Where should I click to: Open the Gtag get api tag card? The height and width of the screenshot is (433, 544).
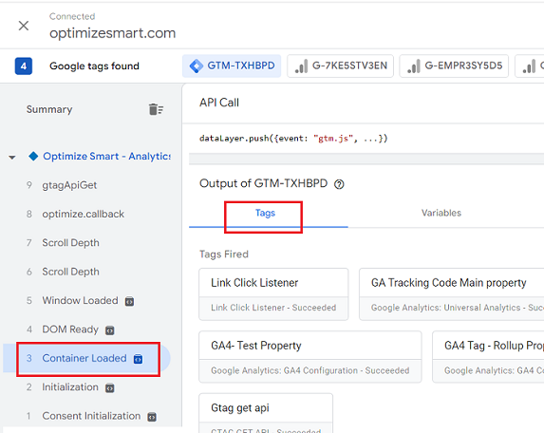(266, 413)
